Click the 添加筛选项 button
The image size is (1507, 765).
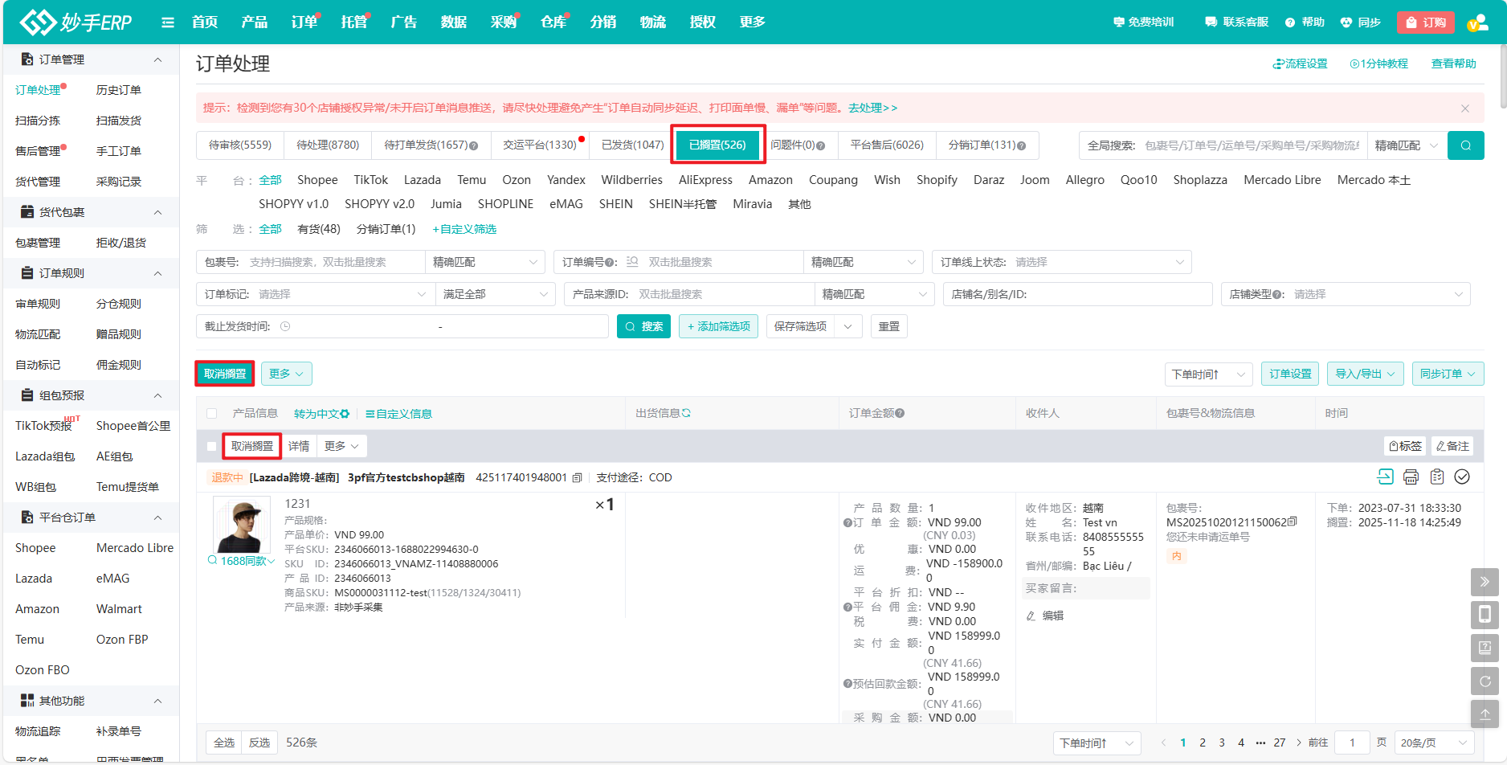[718, 326]
